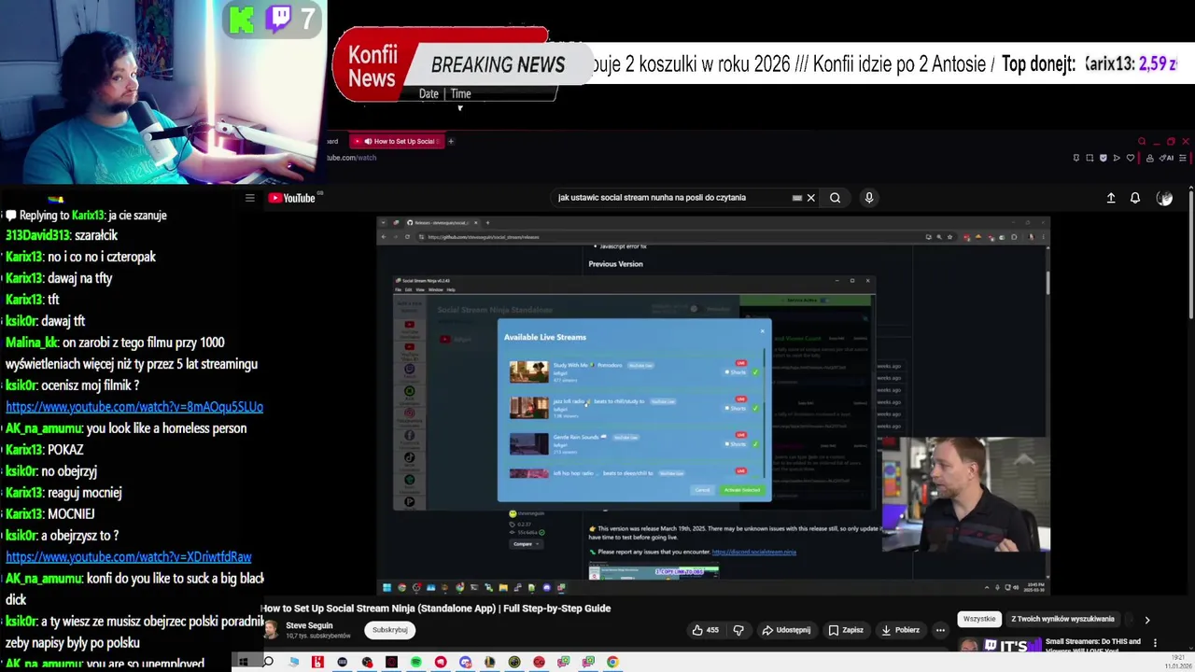Open Windows taskbar search icon
The width and height of the screenshot is (1195, 672).
[x=268, y=663]
